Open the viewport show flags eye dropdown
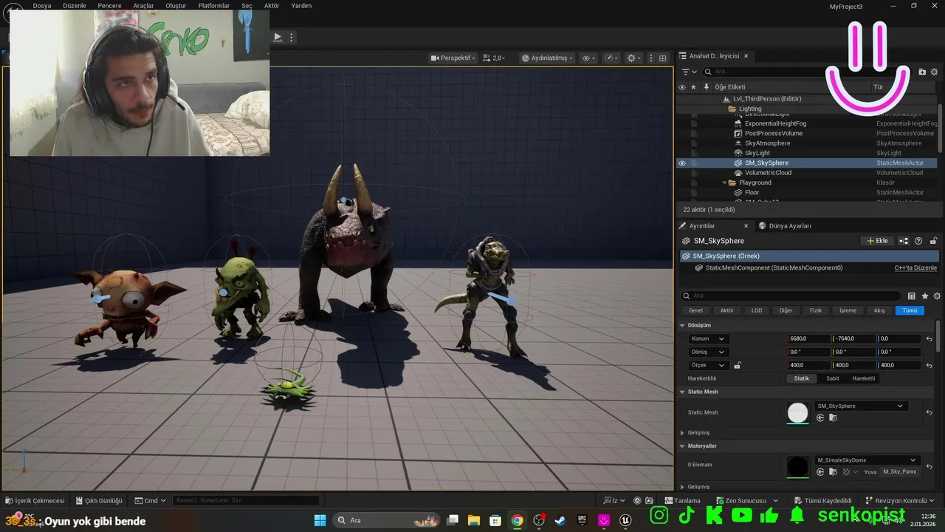The height and width of the screenshot is (532, 945). [x=588, y=58]
